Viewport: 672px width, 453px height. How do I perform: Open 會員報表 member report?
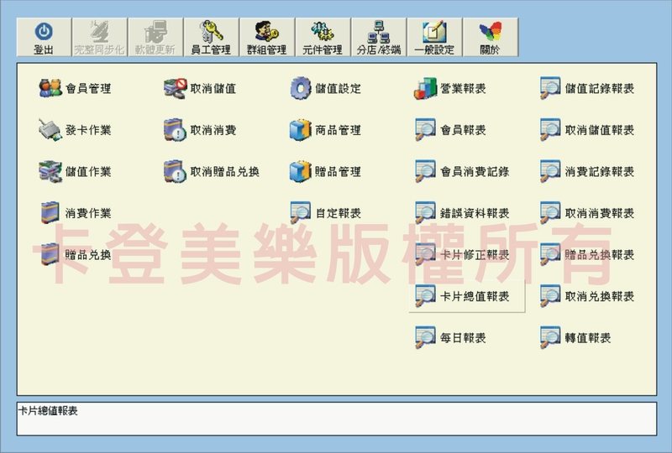click(450, 130)
